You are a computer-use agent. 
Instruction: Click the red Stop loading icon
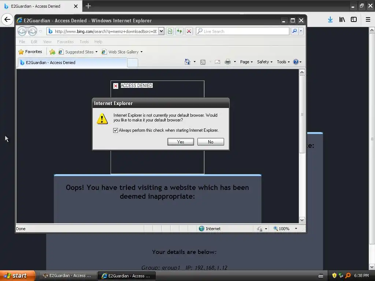(x=189, y=31)
